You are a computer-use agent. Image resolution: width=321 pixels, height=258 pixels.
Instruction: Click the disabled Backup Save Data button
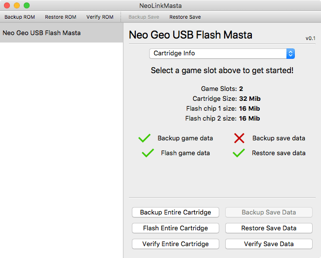point(269,213)
